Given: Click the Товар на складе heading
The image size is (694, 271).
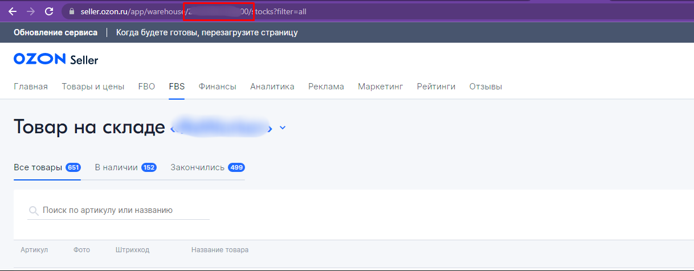Looking at the screenshot, I should coord(89,127).
